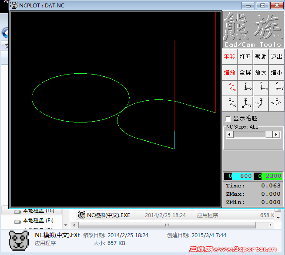Step NC Steps slider right arrow
Screen dimensions: 285x255
276,135
